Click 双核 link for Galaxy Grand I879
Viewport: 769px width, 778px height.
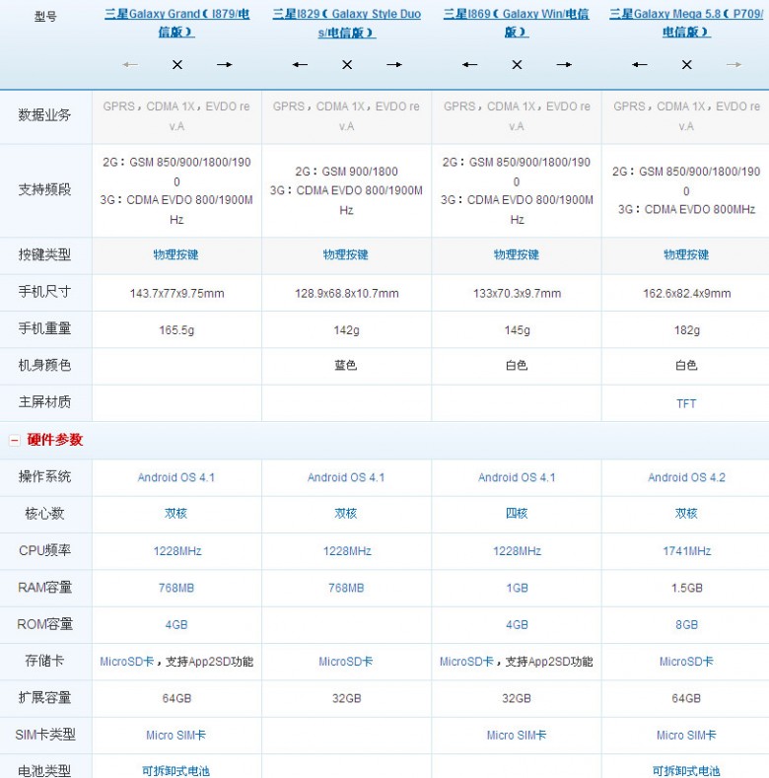tap(176, 514)
